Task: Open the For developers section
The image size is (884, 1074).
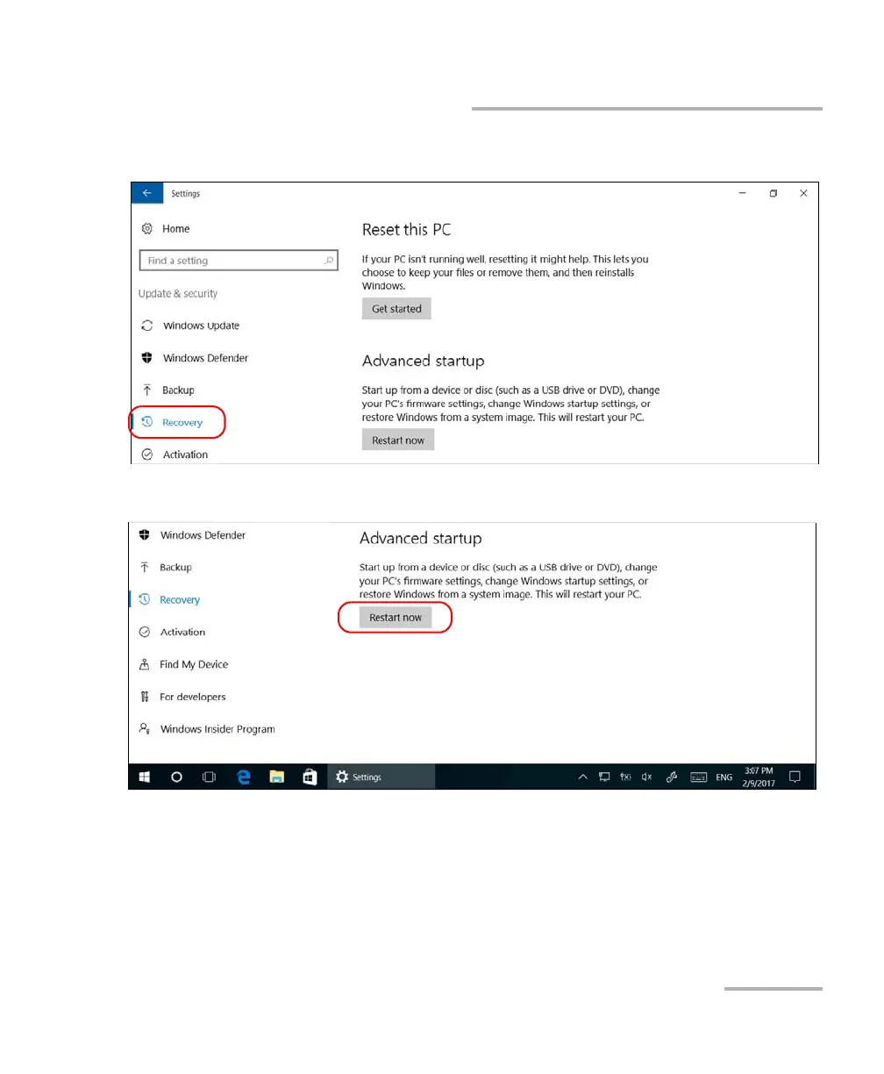Action: pos(182,697)
